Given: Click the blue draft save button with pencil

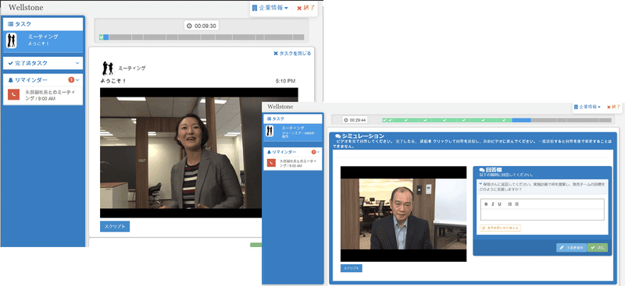Looking at the screenshot, I should pos(572,247).
